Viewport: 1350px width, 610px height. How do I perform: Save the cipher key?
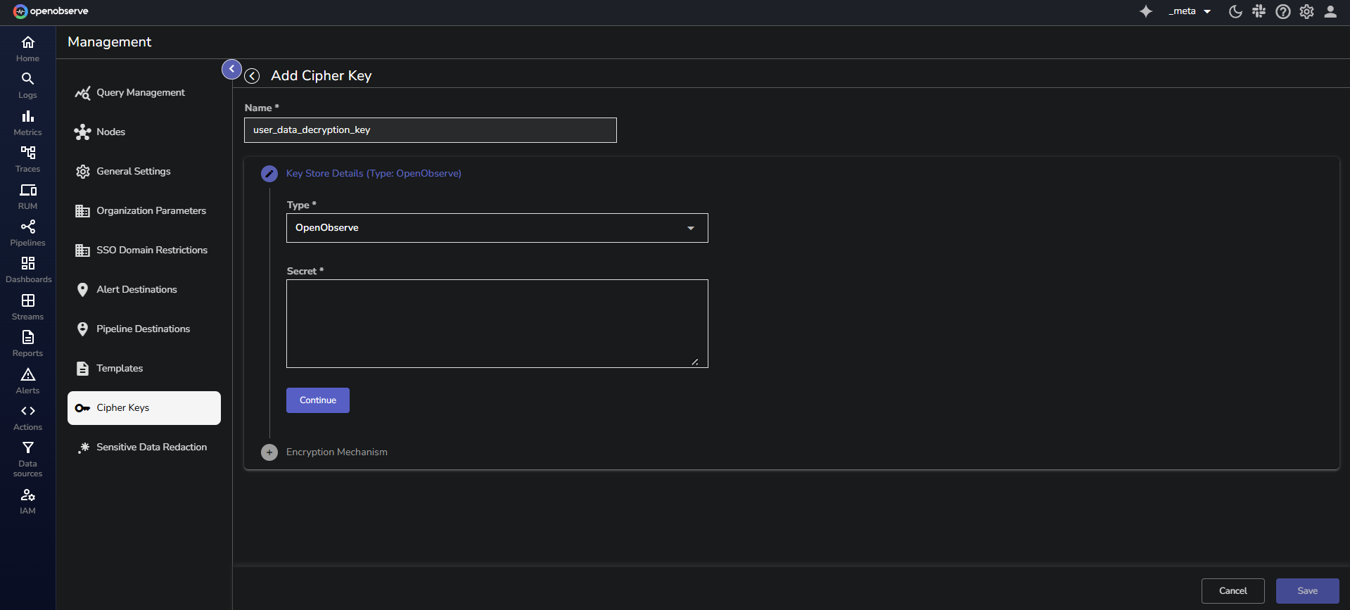tap(1306, 591)
